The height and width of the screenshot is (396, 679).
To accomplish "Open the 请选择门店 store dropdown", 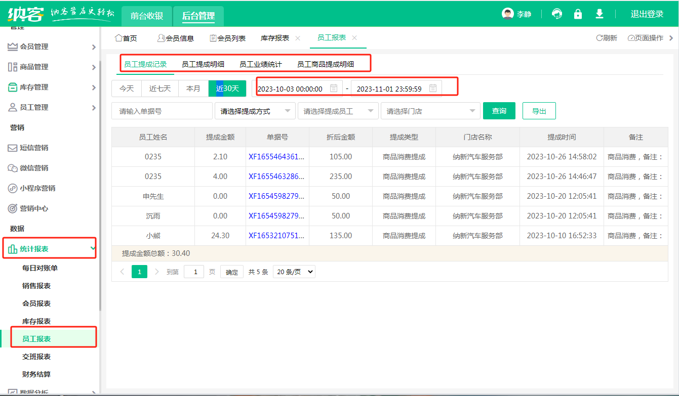I will click(430, 110).
